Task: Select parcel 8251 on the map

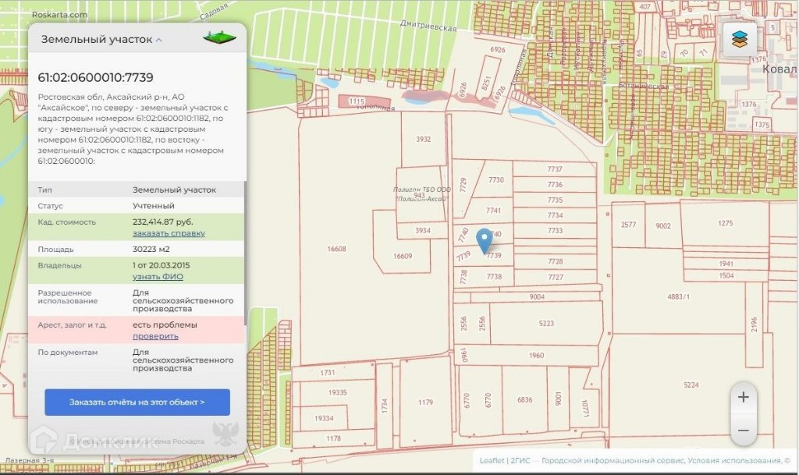Action: pos(485,83)
